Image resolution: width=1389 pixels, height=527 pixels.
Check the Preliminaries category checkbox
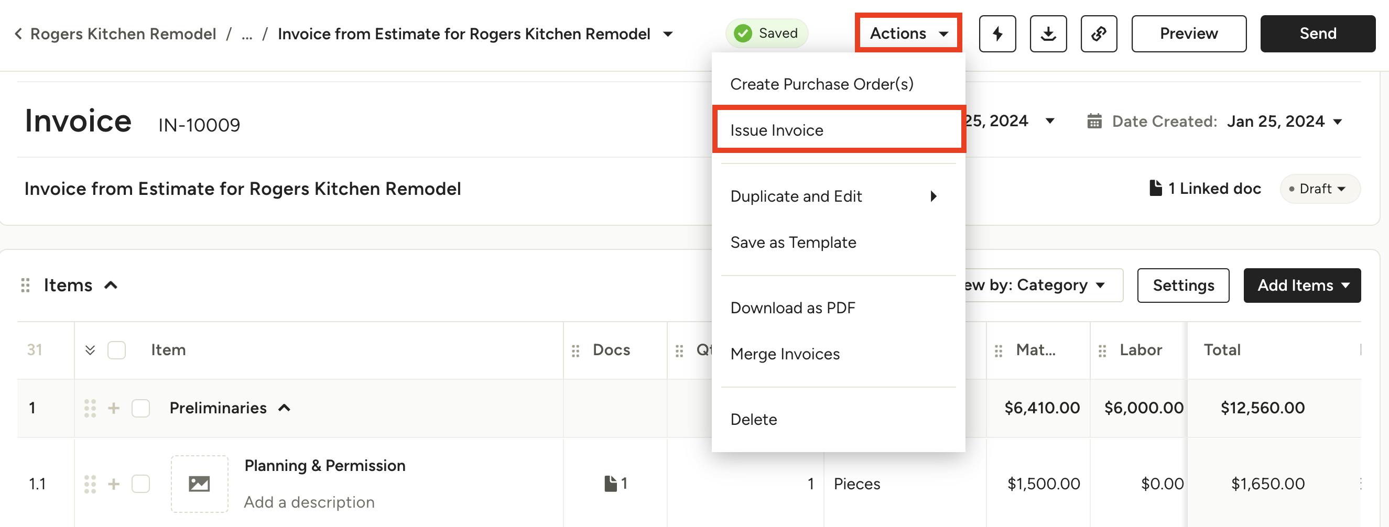pyautogui.click(x=140, y=408)
